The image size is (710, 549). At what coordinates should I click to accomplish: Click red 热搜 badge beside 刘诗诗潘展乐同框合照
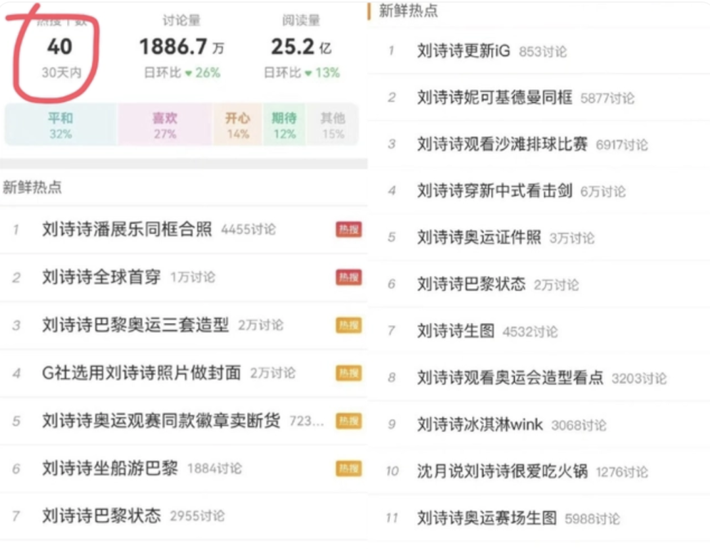(348, 229)
